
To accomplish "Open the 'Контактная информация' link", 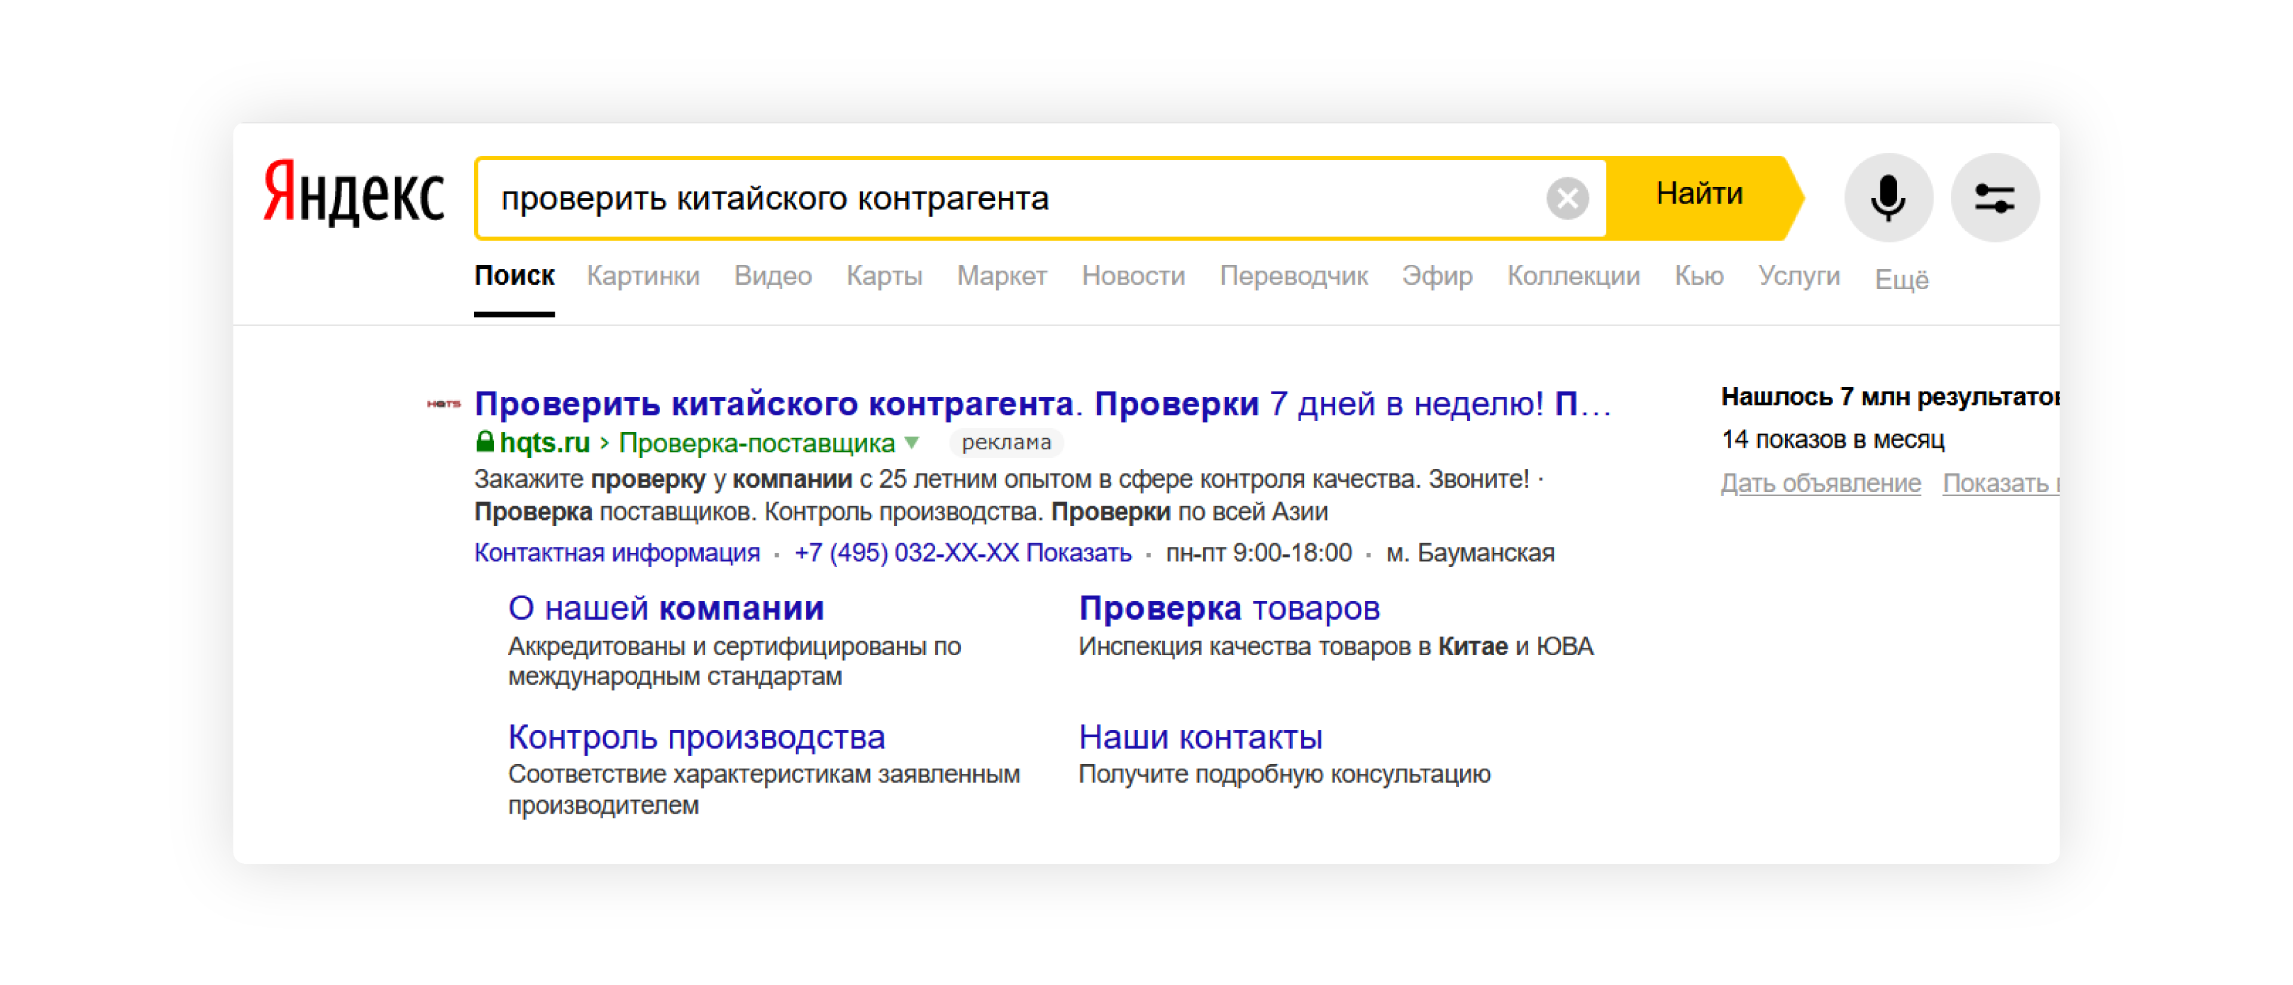I will 617,553.
